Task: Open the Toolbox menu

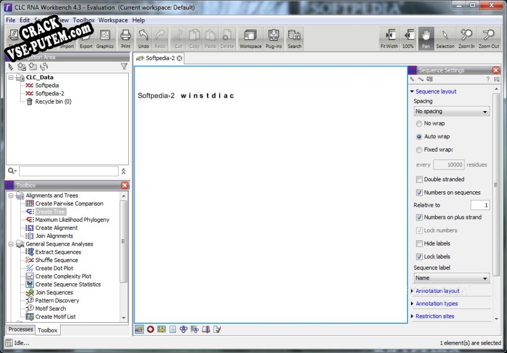Action: [x=84, y=20]
